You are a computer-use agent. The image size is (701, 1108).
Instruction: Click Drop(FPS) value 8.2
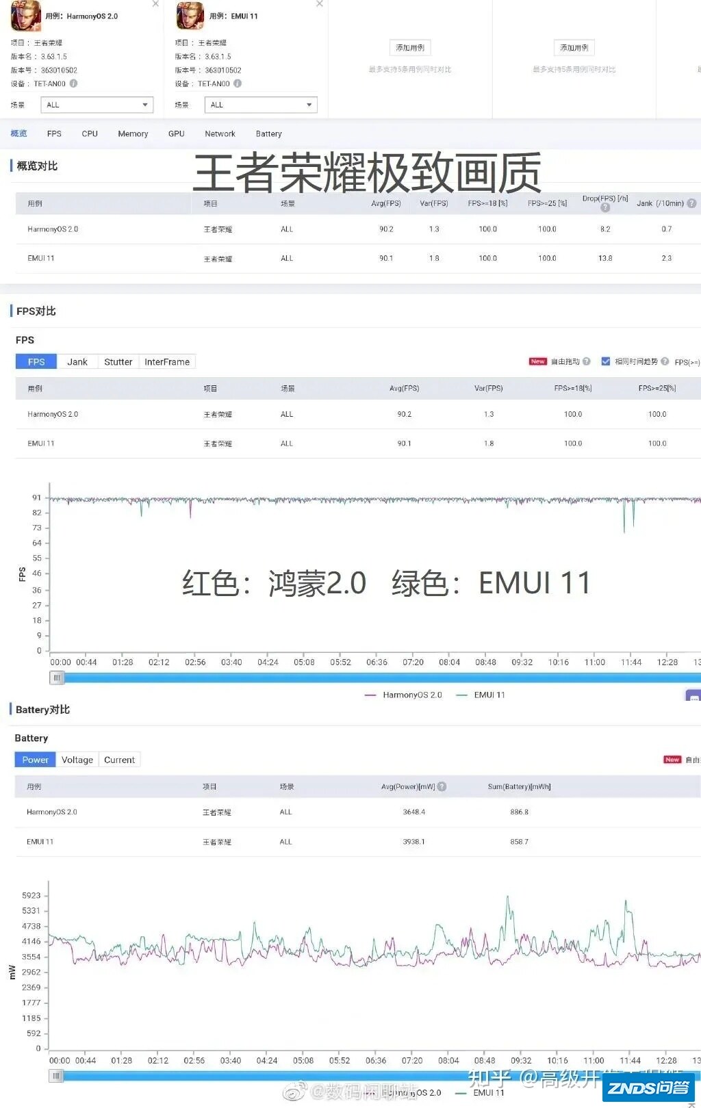pyautogui.click(x=605, y=229)
